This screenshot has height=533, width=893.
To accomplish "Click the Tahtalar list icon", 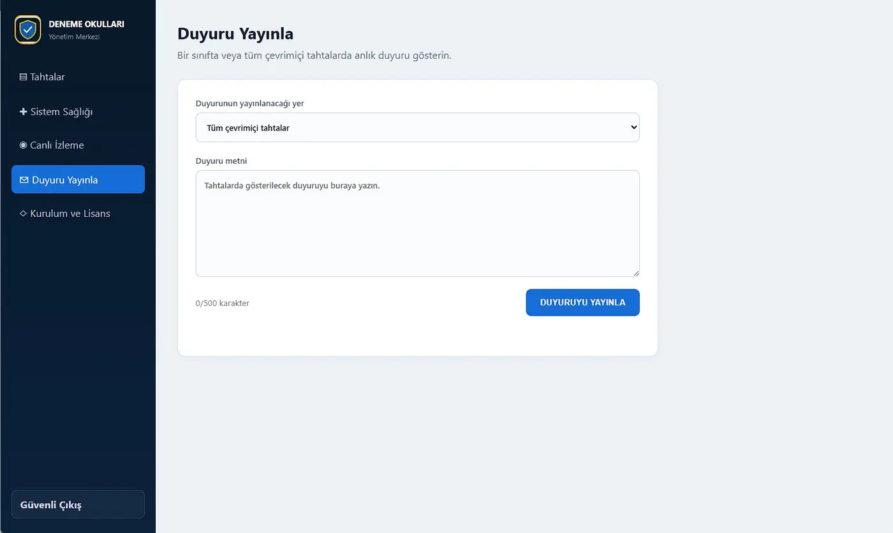I will pos(24,77).
